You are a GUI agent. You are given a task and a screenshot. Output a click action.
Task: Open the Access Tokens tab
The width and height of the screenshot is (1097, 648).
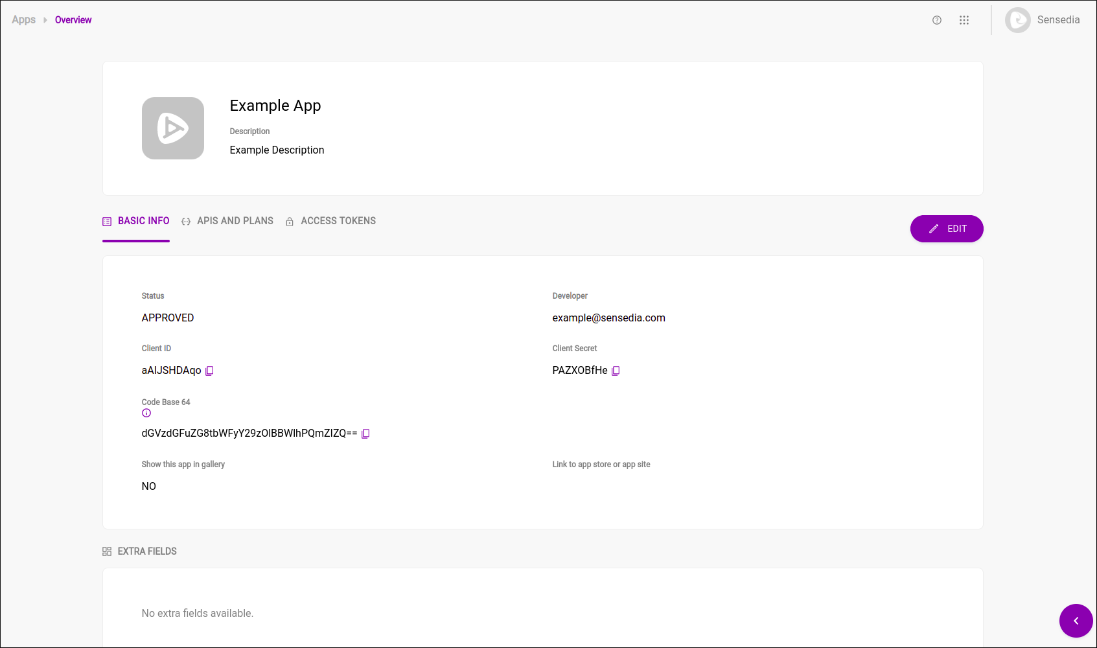click(331, 221)
